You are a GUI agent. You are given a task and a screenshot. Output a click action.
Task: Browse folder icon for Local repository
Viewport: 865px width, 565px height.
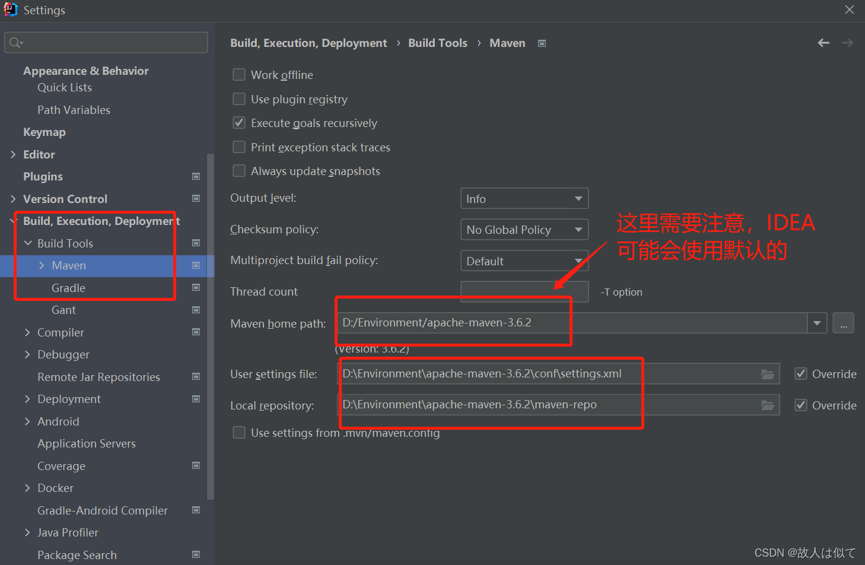coord(768,405)
